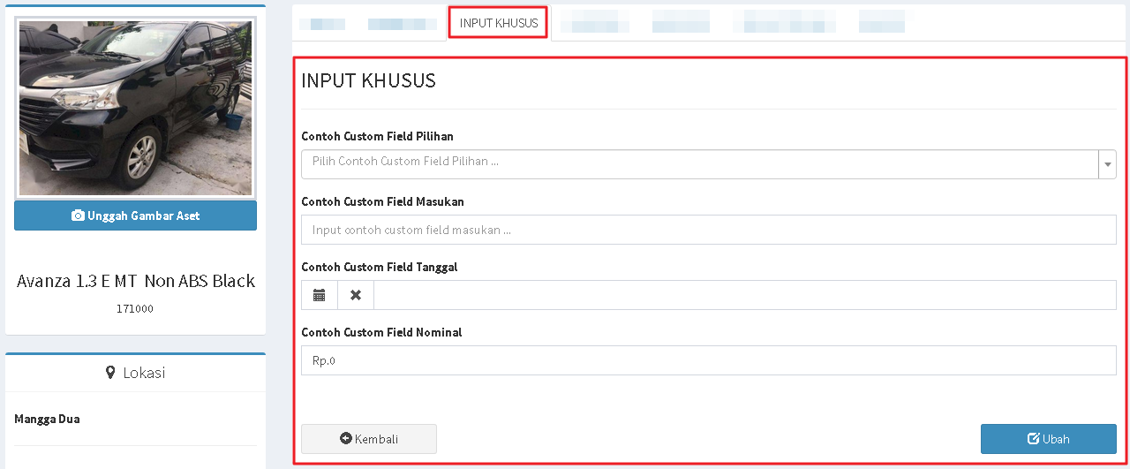Click the back arrow icon on Kembali
1130x469 pixels.
[x=346, y=439]
